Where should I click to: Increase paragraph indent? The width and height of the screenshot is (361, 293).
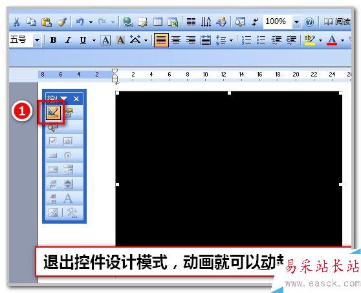[291, 40]
